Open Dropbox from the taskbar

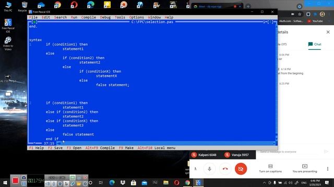[123, 182]
